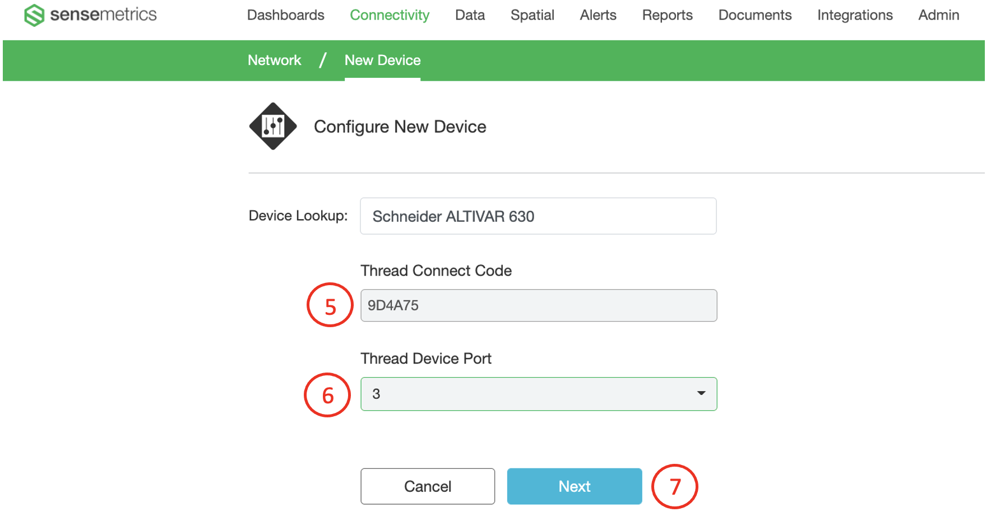Click the Configure New Device diamond icon
Viewport: 991px width, 521px height.
pos(273,126)
